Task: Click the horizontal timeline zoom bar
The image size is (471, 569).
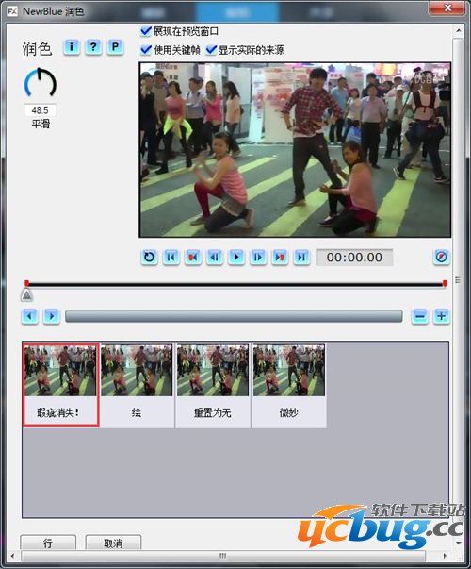Action: 234,316
